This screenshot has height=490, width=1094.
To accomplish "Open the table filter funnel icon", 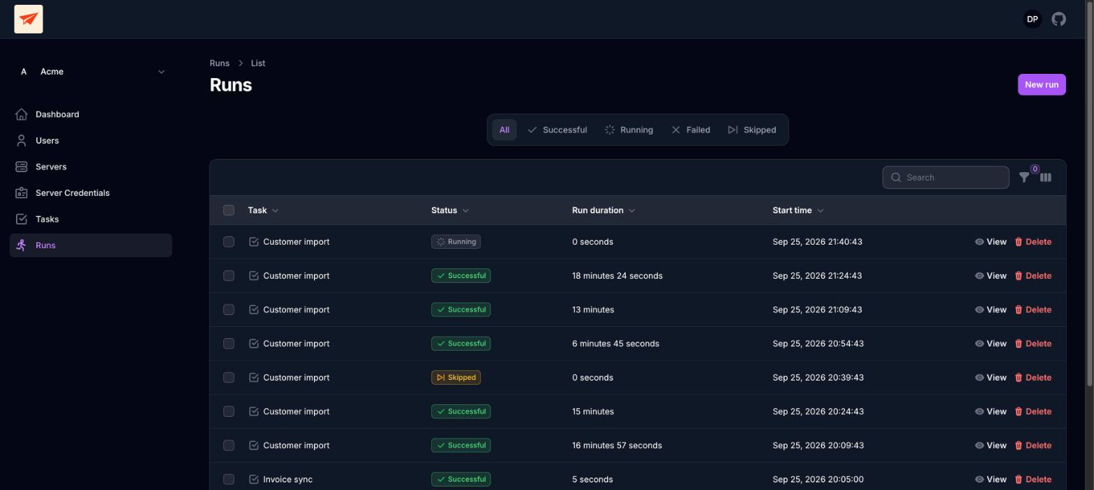I will click(x=1024, y=177).
